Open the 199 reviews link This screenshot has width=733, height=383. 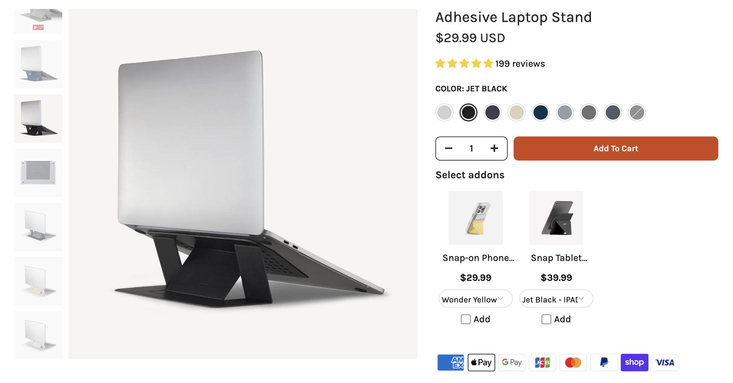point(520,64)
